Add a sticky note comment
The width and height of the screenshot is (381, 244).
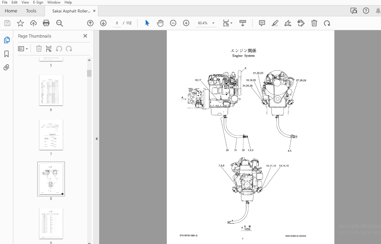click(262, 23)
